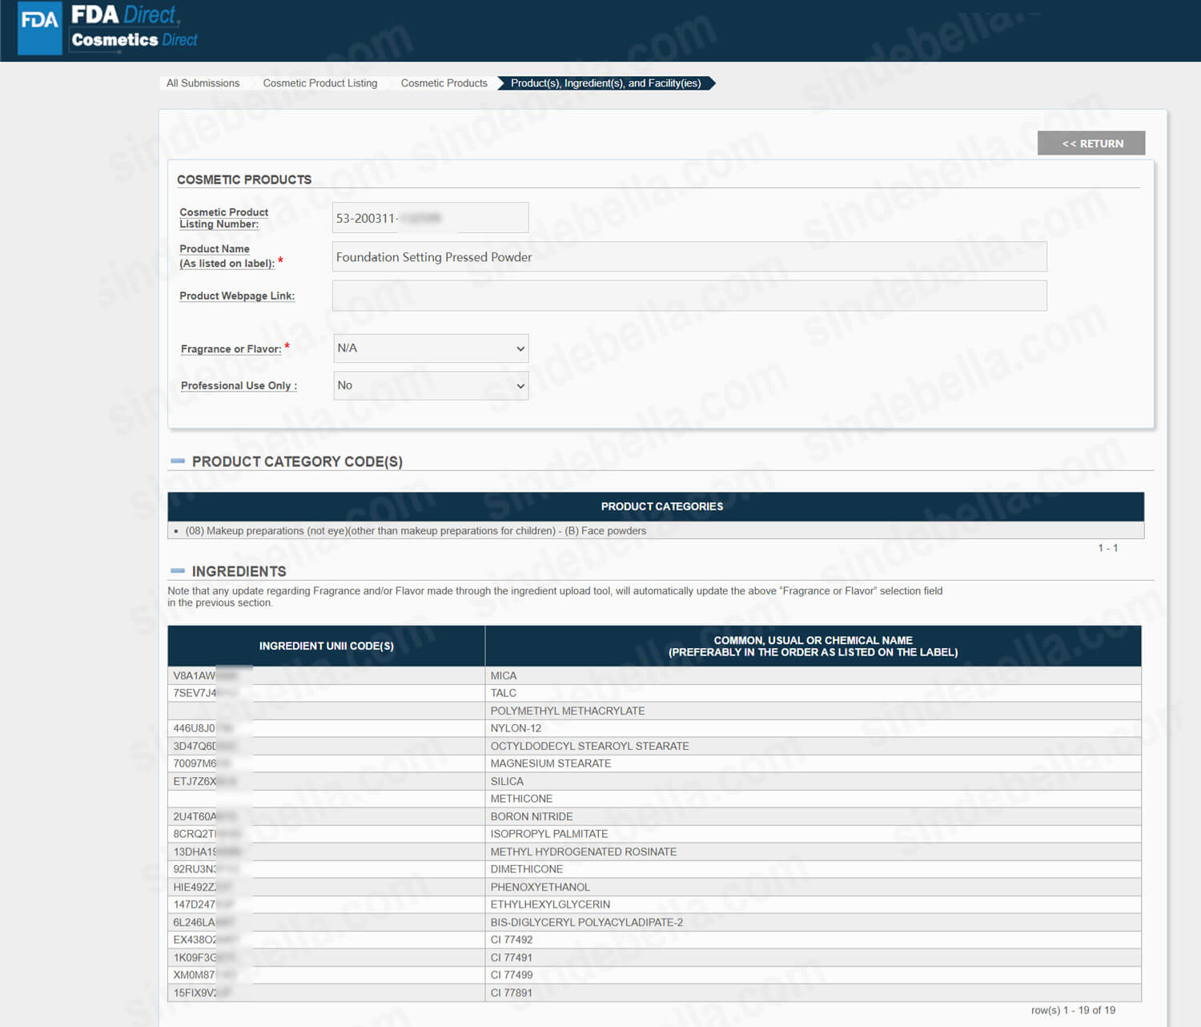
Task: Click the FDA logo icon
Action: coord(39,29)
